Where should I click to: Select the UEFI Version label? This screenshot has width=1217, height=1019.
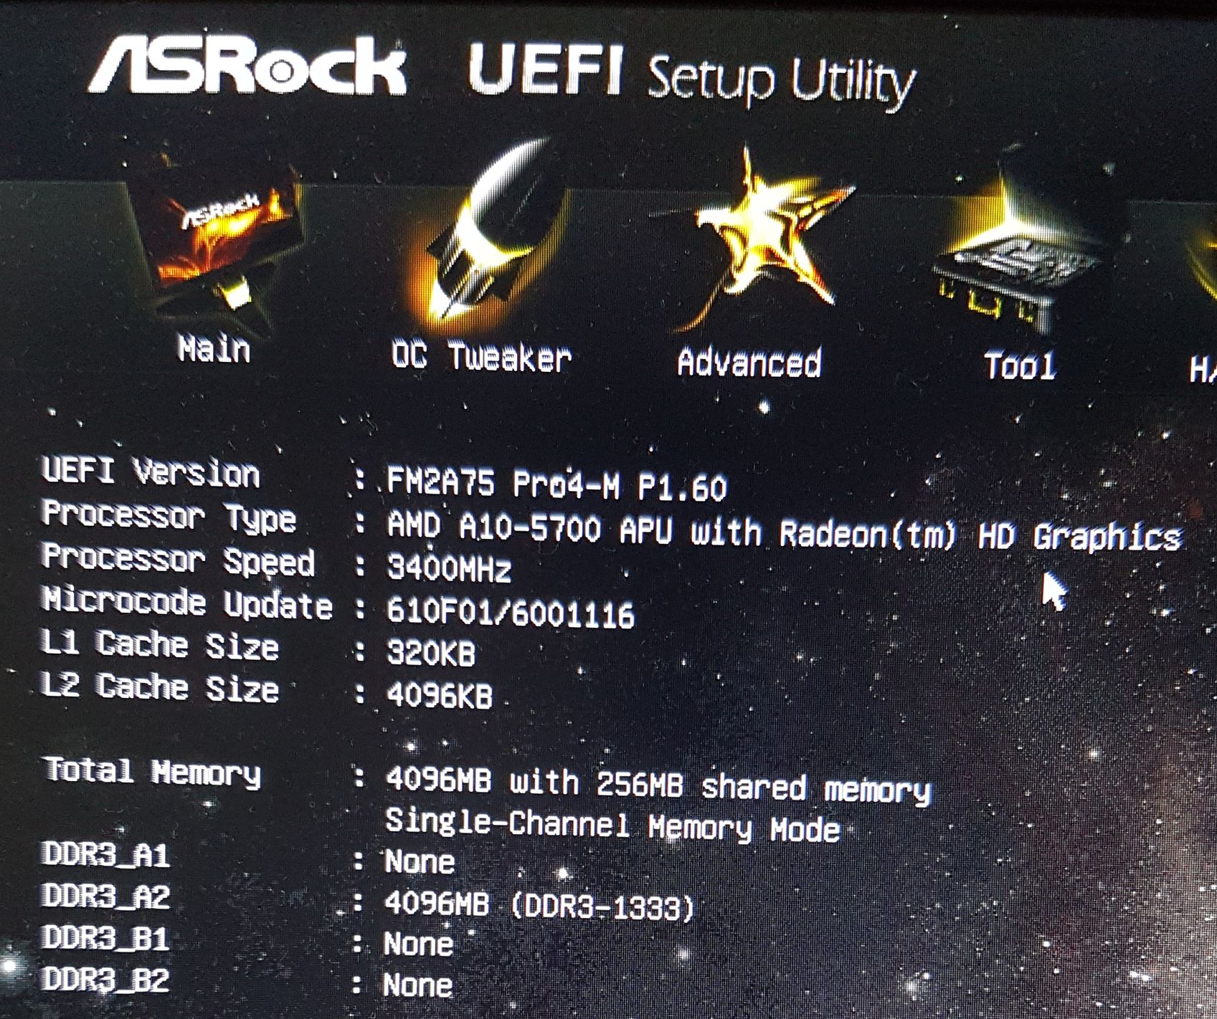tap(151, 472)
